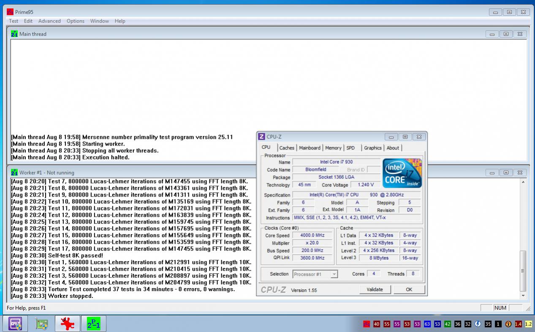This screenshot has height=332, width=535.
Task: Switch to the Mainboard tab in CPU-Z
Action: tap(310, 148)
